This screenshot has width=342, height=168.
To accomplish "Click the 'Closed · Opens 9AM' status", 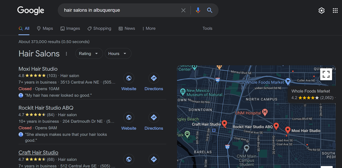I will pyautogui.click(x=38, y=128).
